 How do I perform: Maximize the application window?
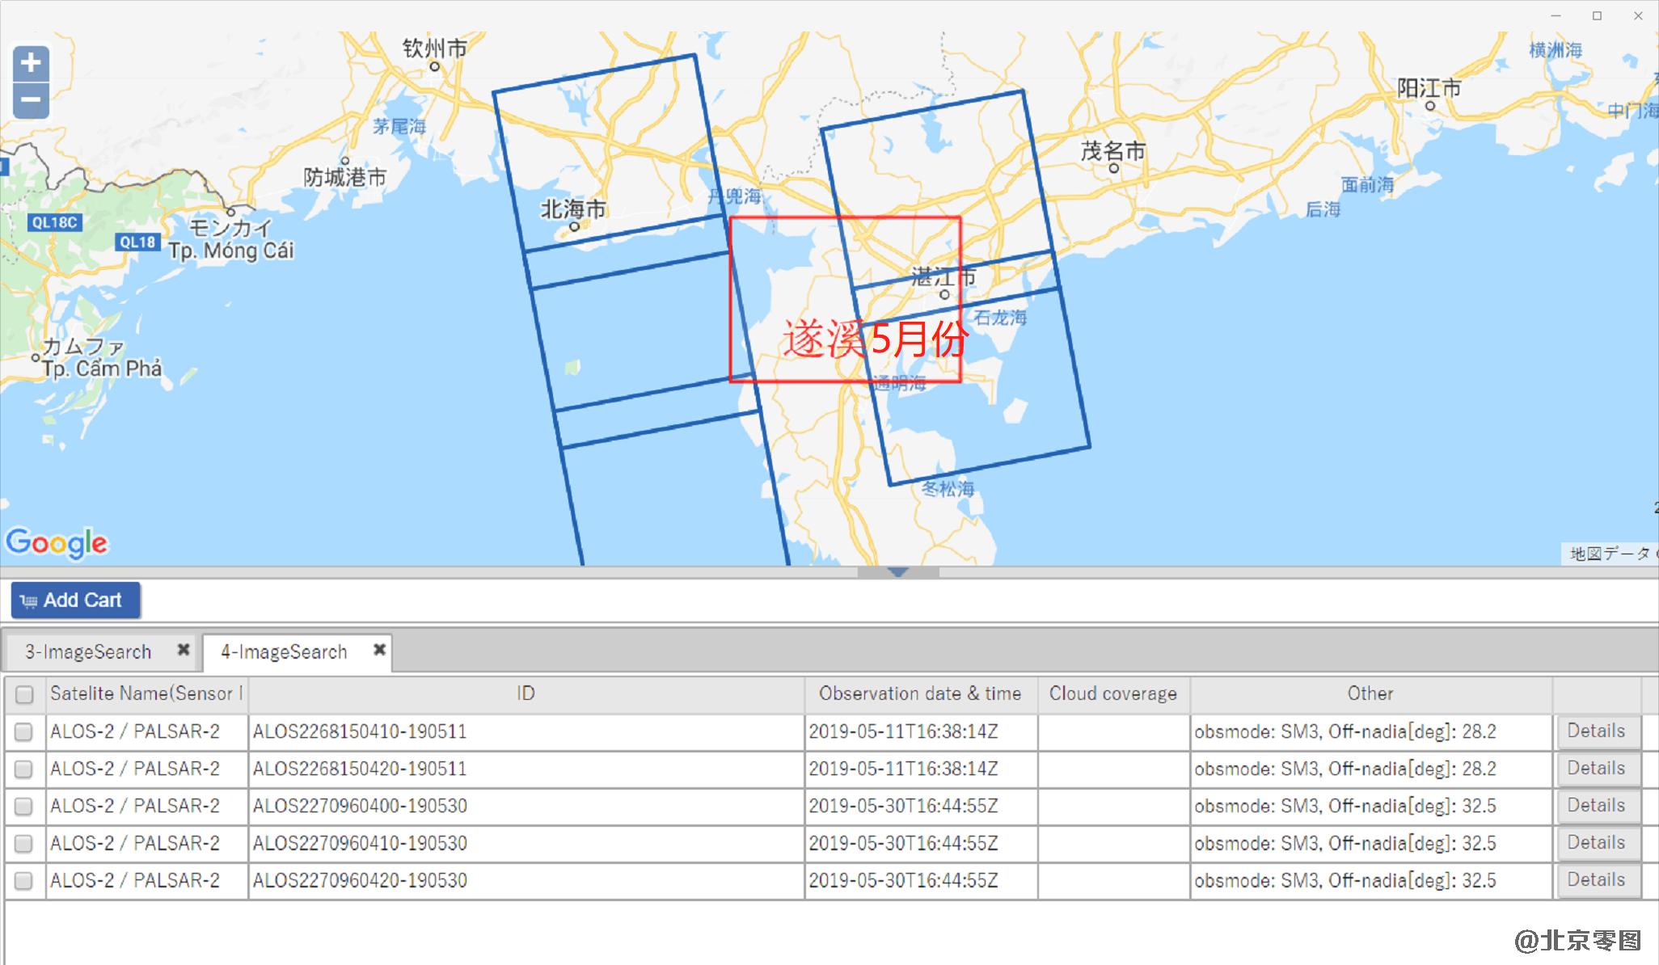pos(1598,15)
